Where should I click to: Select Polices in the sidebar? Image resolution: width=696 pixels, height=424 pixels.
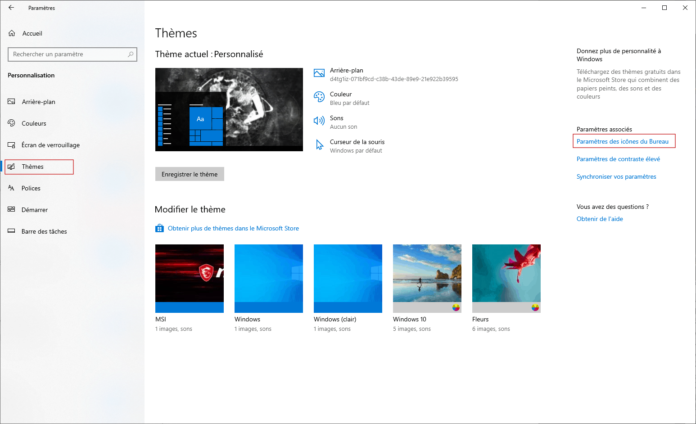pyautogui.click(x=31, y=188)
